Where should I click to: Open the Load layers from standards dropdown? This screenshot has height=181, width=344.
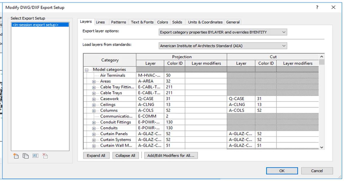click(x=223, y=46)
